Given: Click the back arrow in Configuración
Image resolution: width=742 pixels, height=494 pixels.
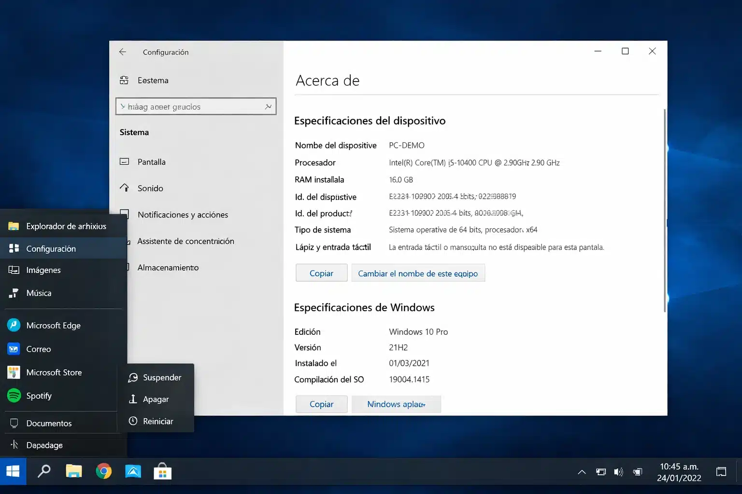Looking at the screenshot, I should click(x=122, y=52).
